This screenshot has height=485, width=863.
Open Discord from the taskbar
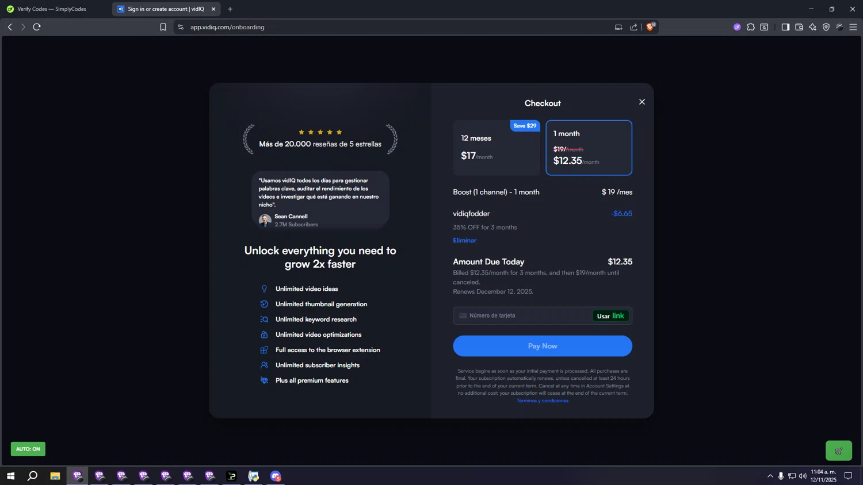[x=276, y=476]
